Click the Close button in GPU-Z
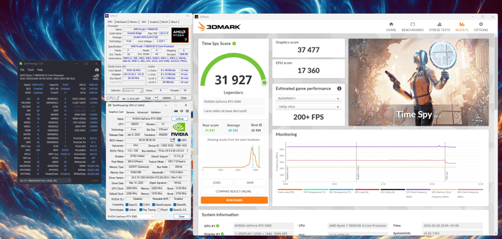Screen dimensions: 502x239 [x=182, y=216]
